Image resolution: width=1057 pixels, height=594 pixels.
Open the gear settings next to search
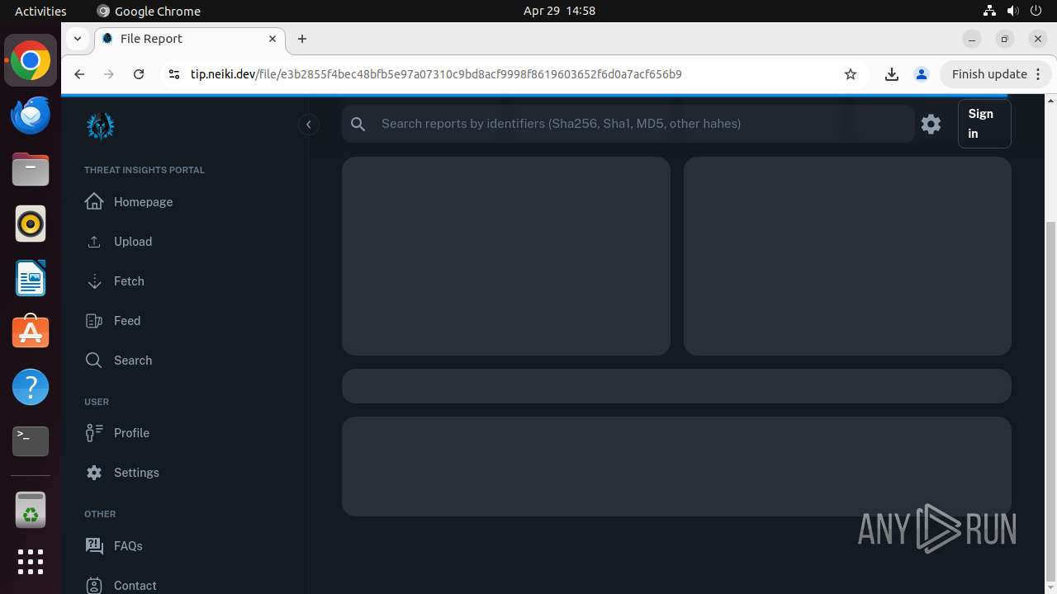[931, 124]
